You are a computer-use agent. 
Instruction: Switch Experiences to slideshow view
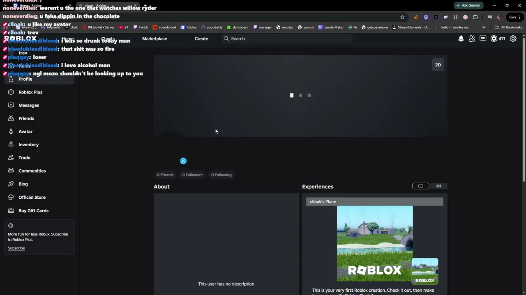point(421,186)
